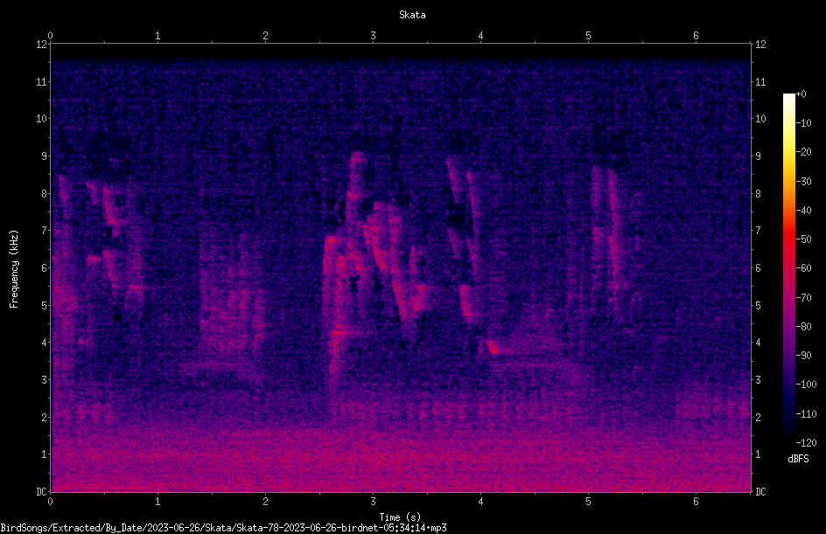The width and height of the screenshot is (826, 534).
Task: Click the '-70' value on the dBFS scale
Action: click(804, 298)
